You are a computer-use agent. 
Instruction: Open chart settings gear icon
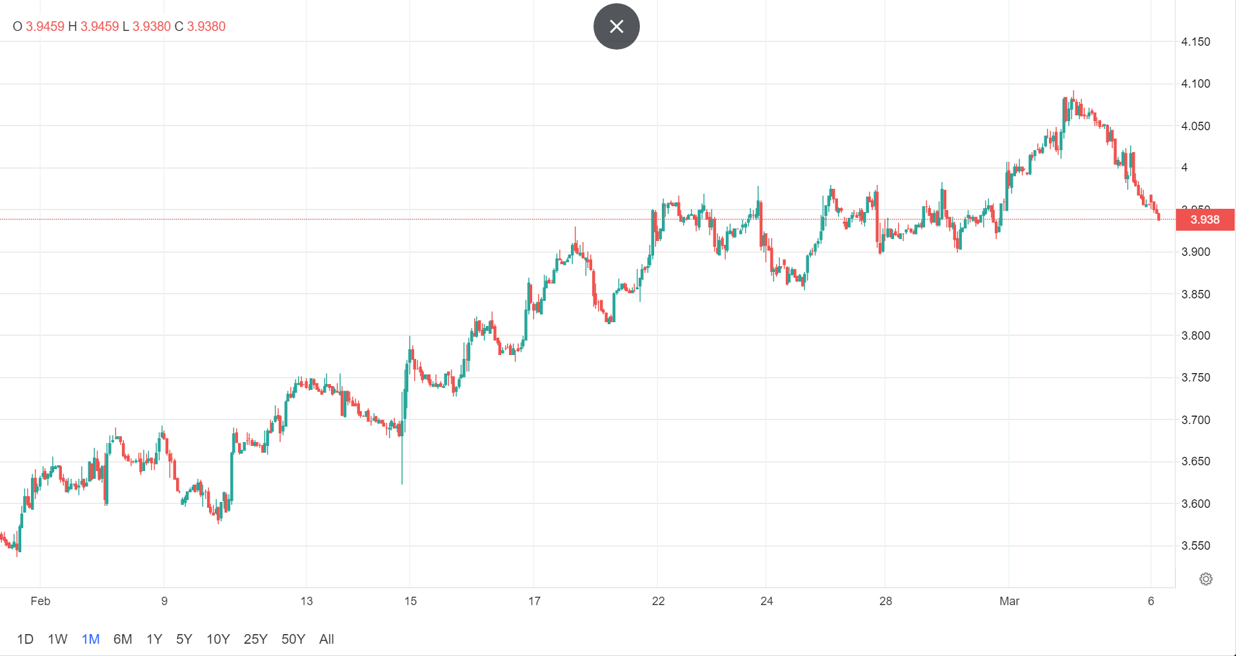[x=1205, y=579]
